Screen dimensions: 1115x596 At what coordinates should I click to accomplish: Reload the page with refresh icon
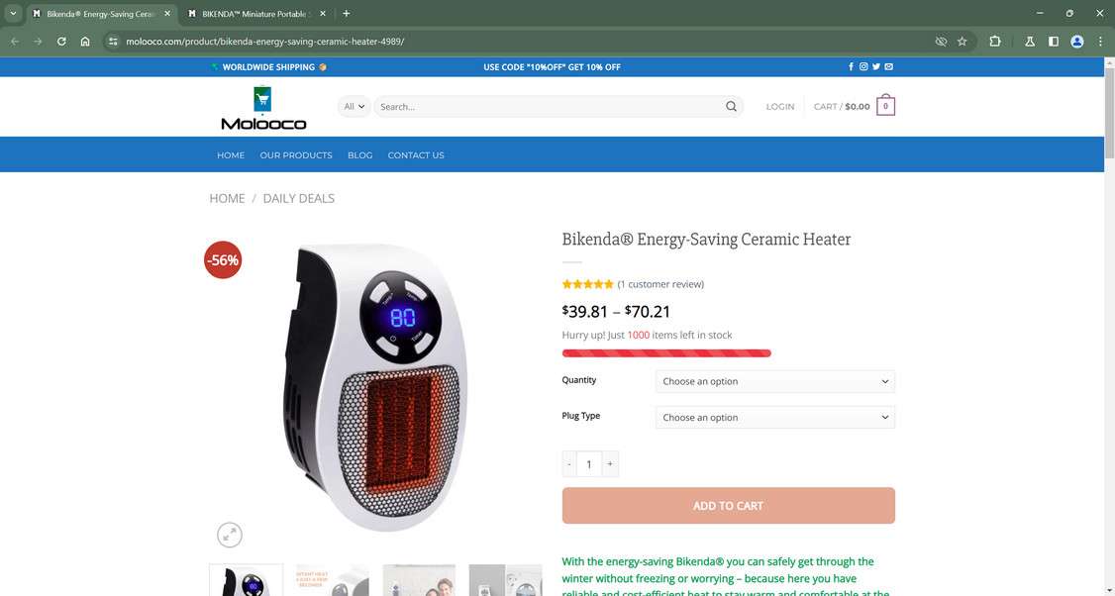click(61, 42)
